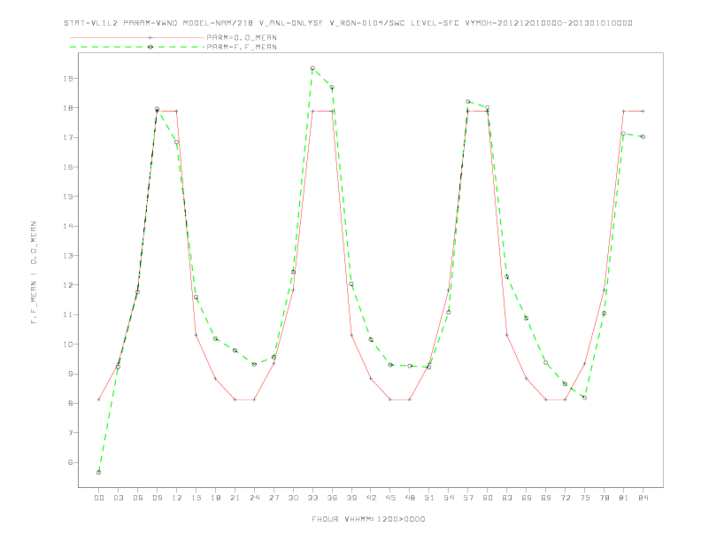Select the green dashed line legend sample

coord(137,47)
